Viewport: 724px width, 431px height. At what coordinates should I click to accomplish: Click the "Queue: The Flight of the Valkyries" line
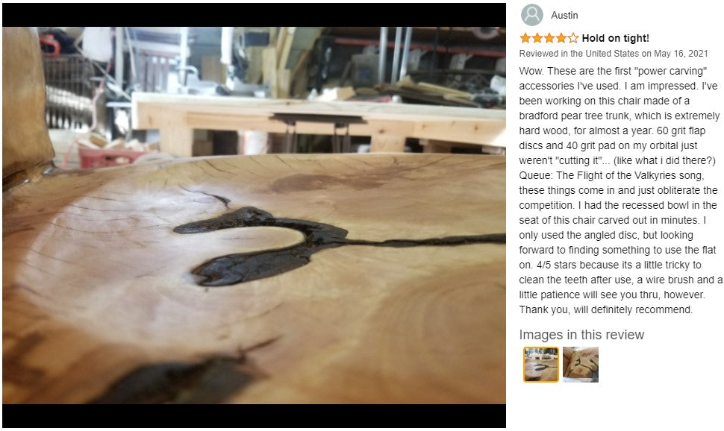pos(611,175)
